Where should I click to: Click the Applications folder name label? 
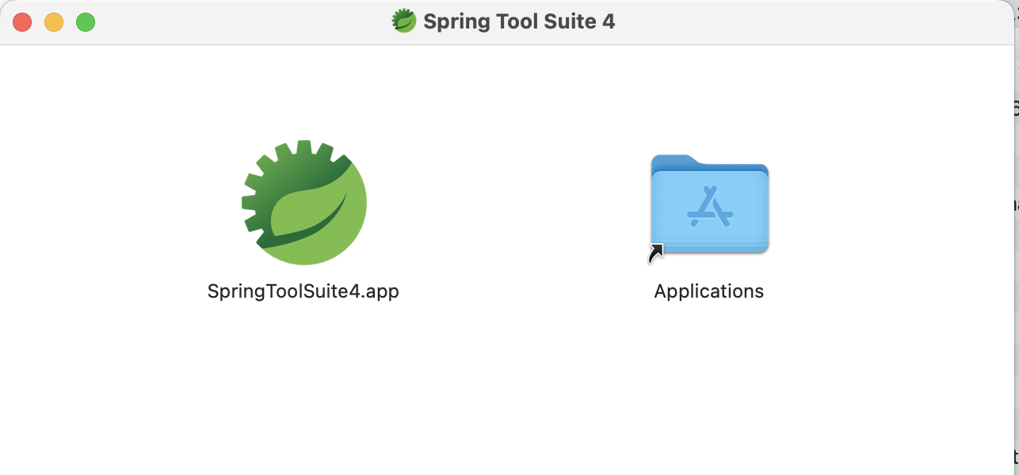point(709,291)
